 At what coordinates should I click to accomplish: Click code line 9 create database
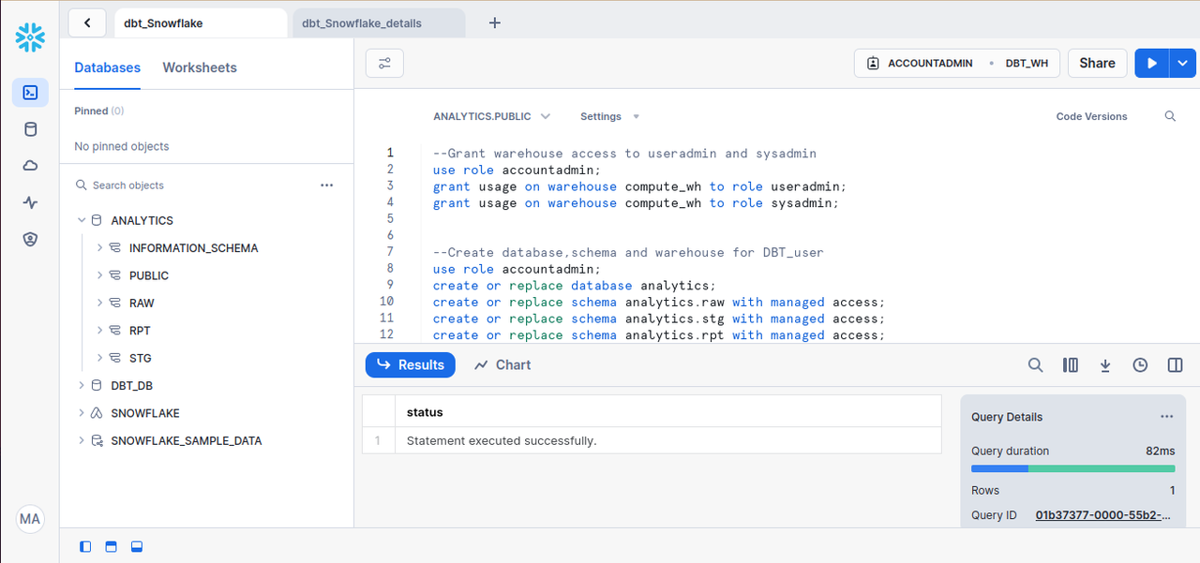click(574, 286)
